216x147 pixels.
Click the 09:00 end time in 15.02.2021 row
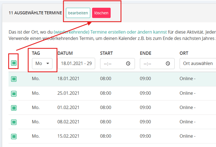click(145, 136)
